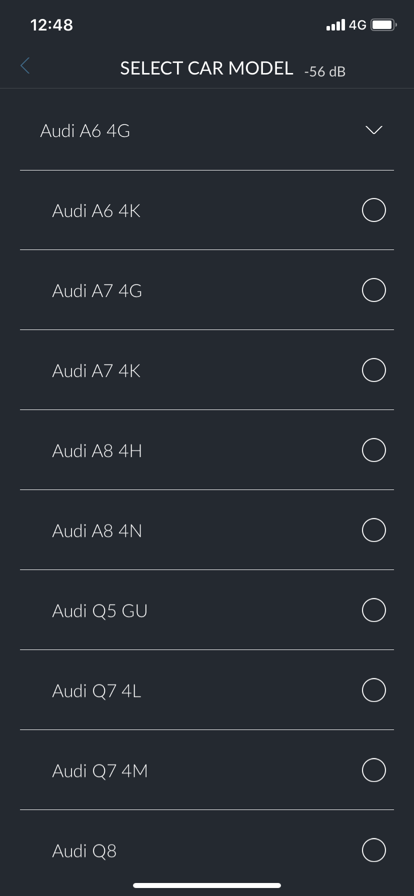The width and height of the screenshot is (414, 896).
Task: Tap the -56 dB level indicator
Action: pyautogui.click(x=324, y=71)
